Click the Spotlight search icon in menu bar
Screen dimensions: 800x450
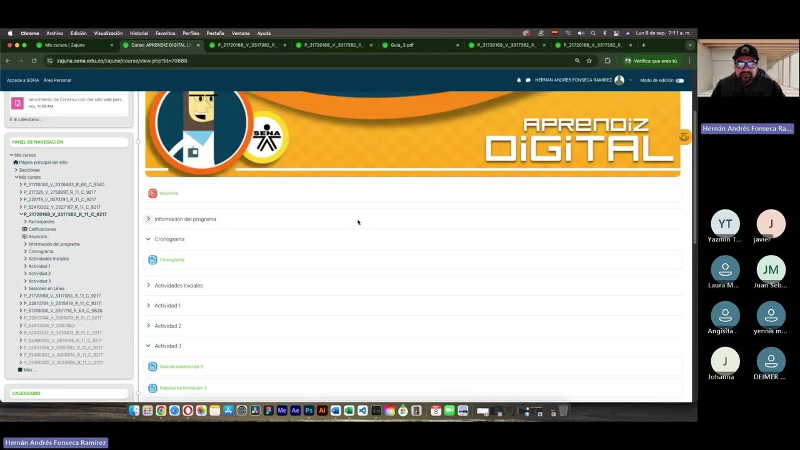[x=592, y=33]
